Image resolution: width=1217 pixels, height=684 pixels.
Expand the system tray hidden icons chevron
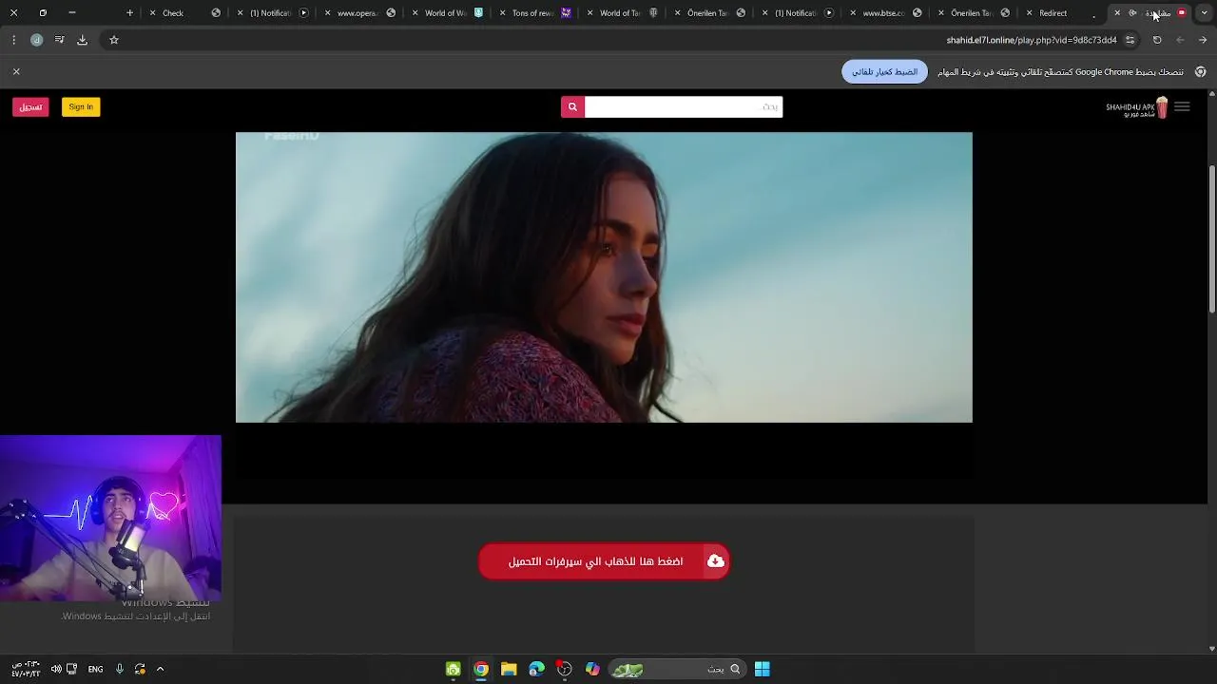[x=160, y=669]
